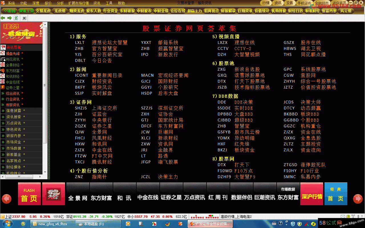365x228 pixels.
Task: Click 高级行情_上海电信2 status text
Action: [236, 217]
